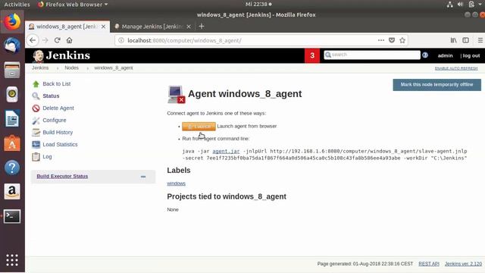Save page to Pocket icon
This screenshot has height=273, width=485.
point(392,40)
